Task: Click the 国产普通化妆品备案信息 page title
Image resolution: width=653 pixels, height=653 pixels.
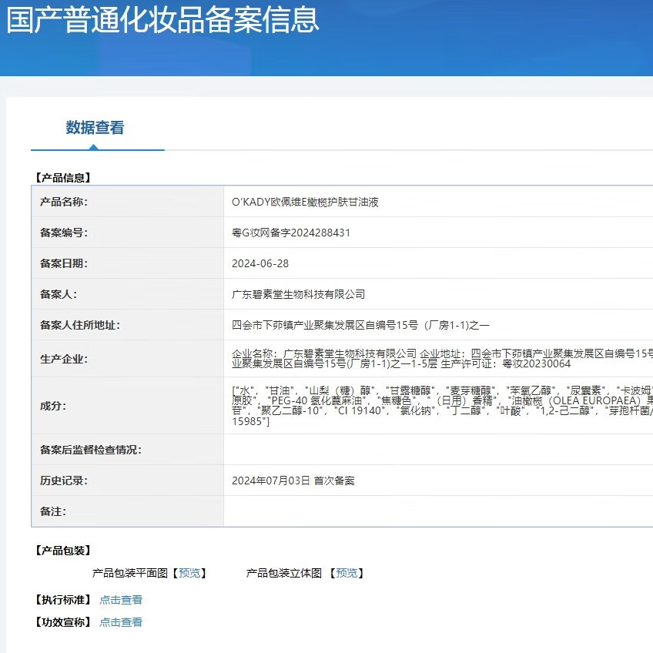Action: click(x=162, y=19)
